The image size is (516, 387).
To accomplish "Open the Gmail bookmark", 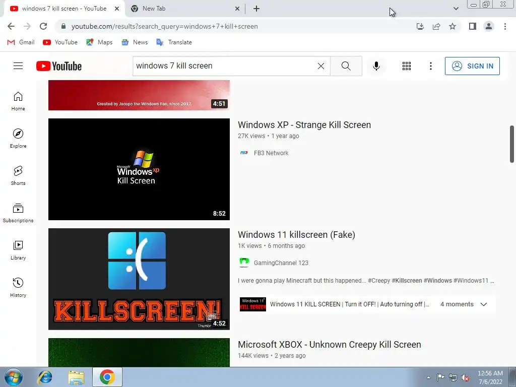I will (x=21, y=42).
